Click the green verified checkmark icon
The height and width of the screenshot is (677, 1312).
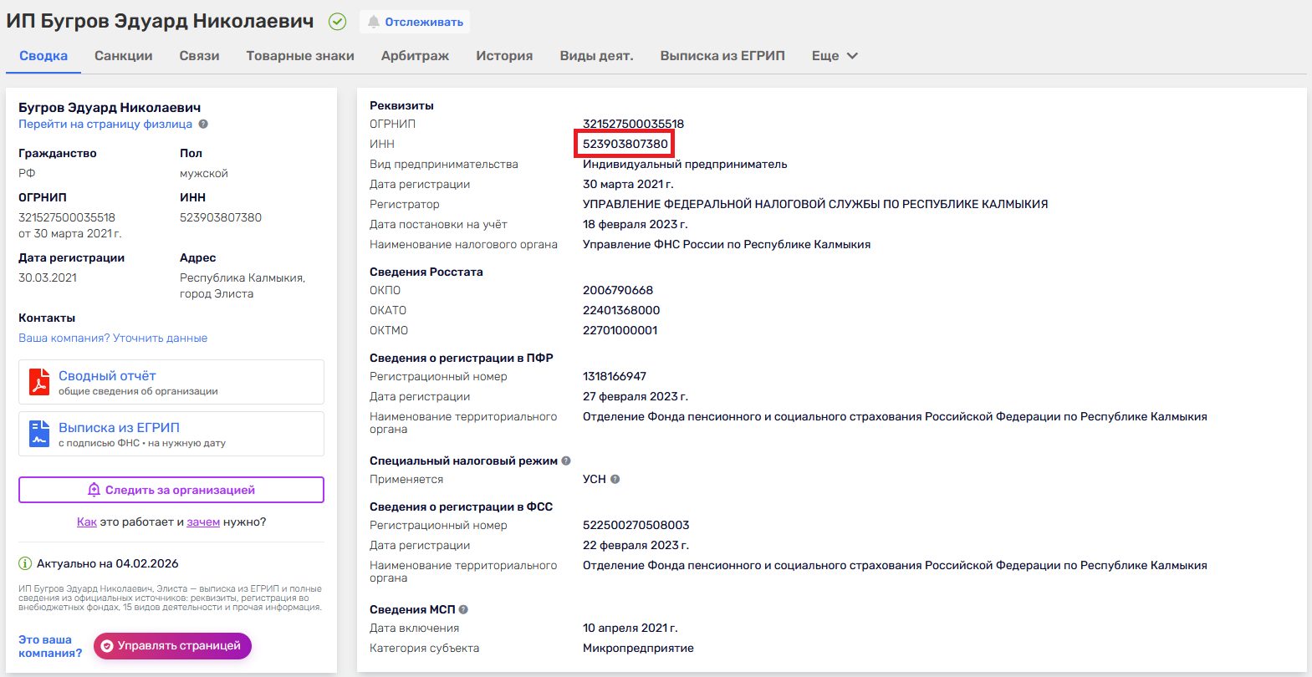[x=337, y=22]
